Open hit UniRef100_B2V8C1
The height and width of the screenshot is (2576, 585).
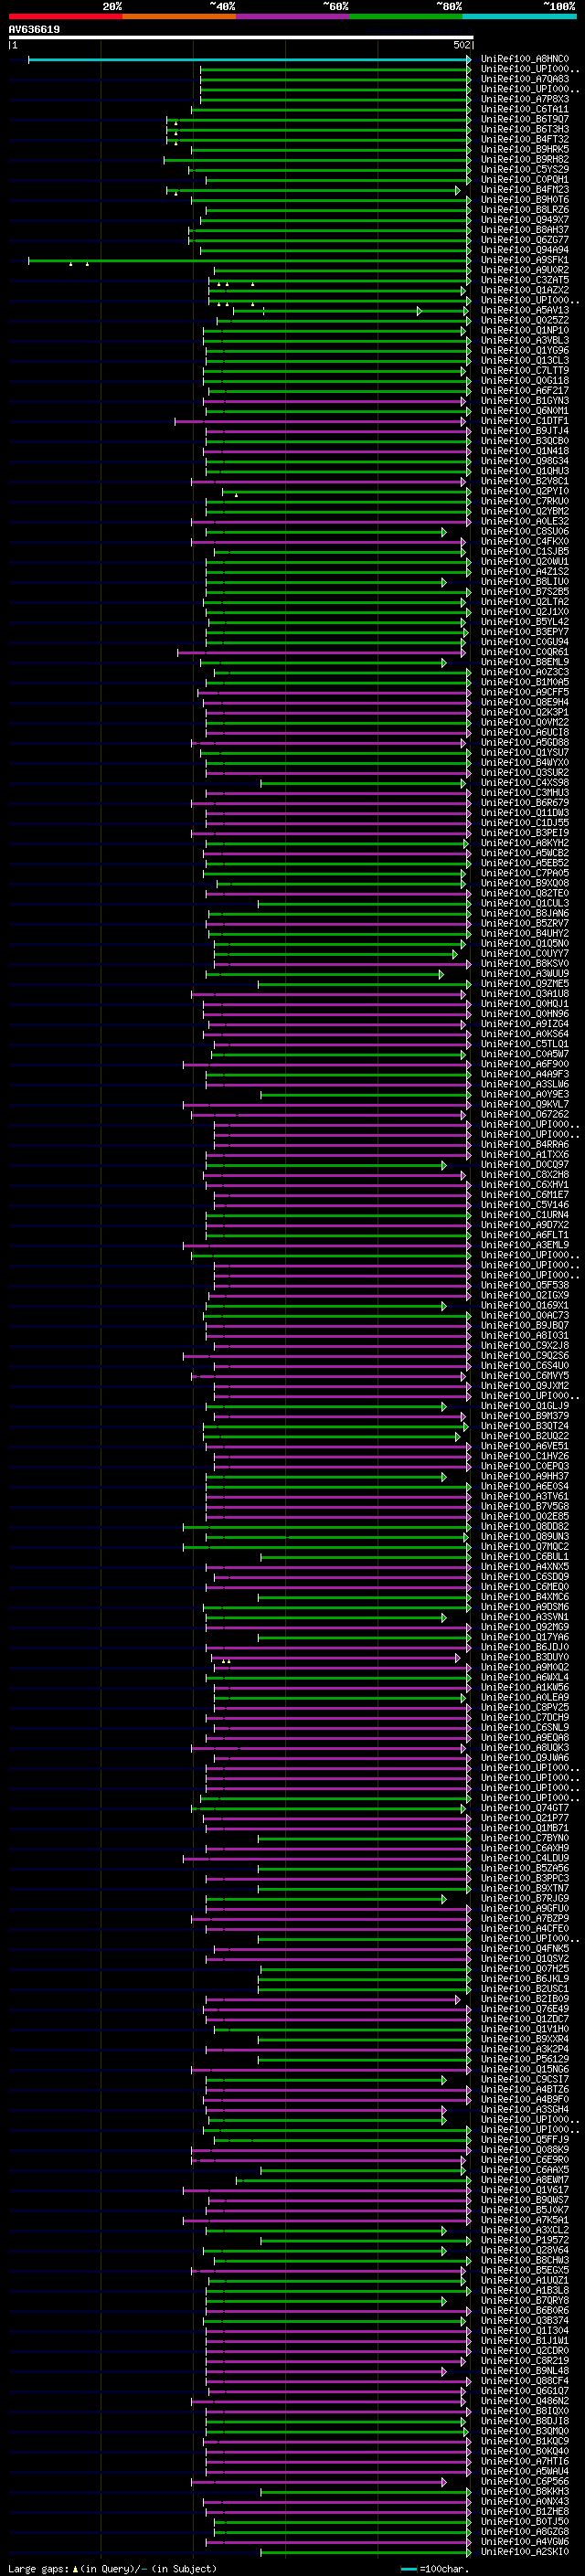coord(524,480)
